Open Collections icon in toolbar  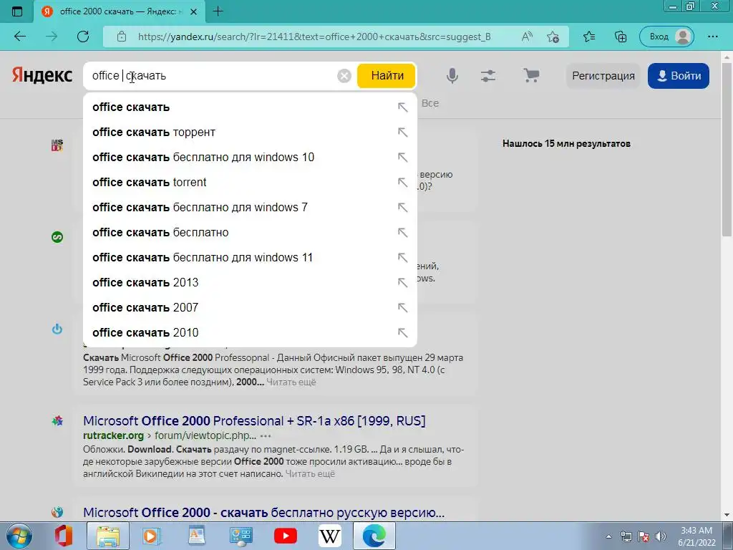click(x=621, y=37)
